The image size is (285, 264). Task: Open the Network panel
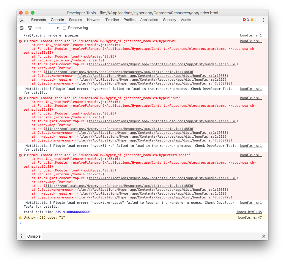click(94, 20)
